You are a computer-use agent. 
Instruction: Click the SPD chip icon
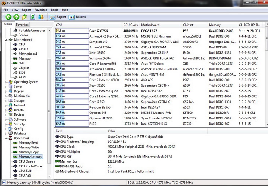[x=15, y=63]
